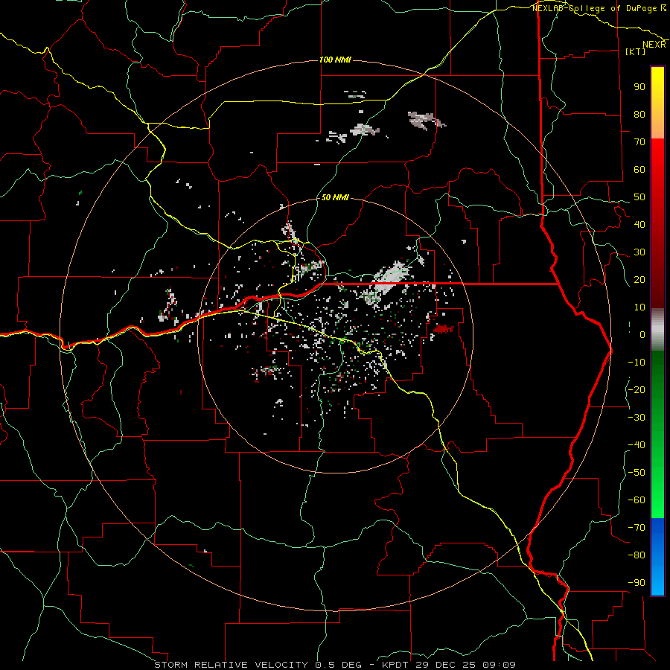Select the -10 value on the velocity scale

[x=636, y=363]
